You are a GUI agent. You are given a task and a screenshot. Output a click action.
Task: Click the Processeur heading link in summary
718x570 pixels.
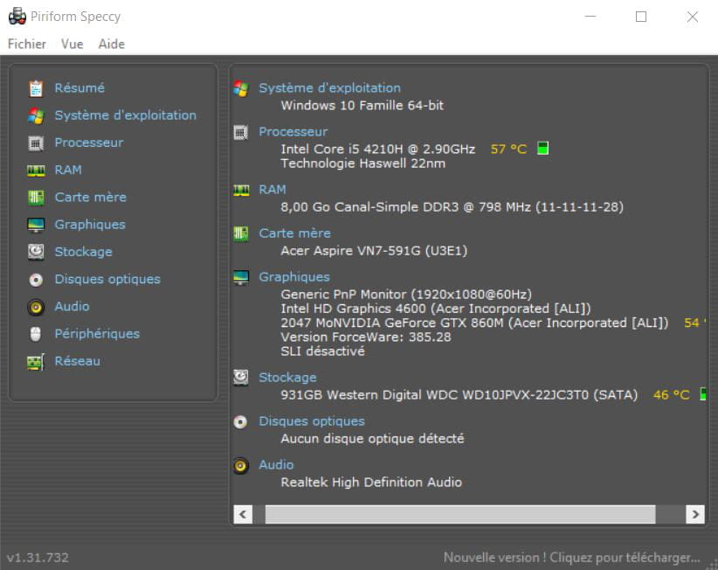[x=293, y=132]
